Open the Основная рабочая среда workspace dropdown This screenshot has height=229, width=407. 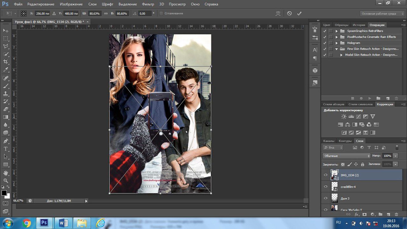(x=381, y=14)
